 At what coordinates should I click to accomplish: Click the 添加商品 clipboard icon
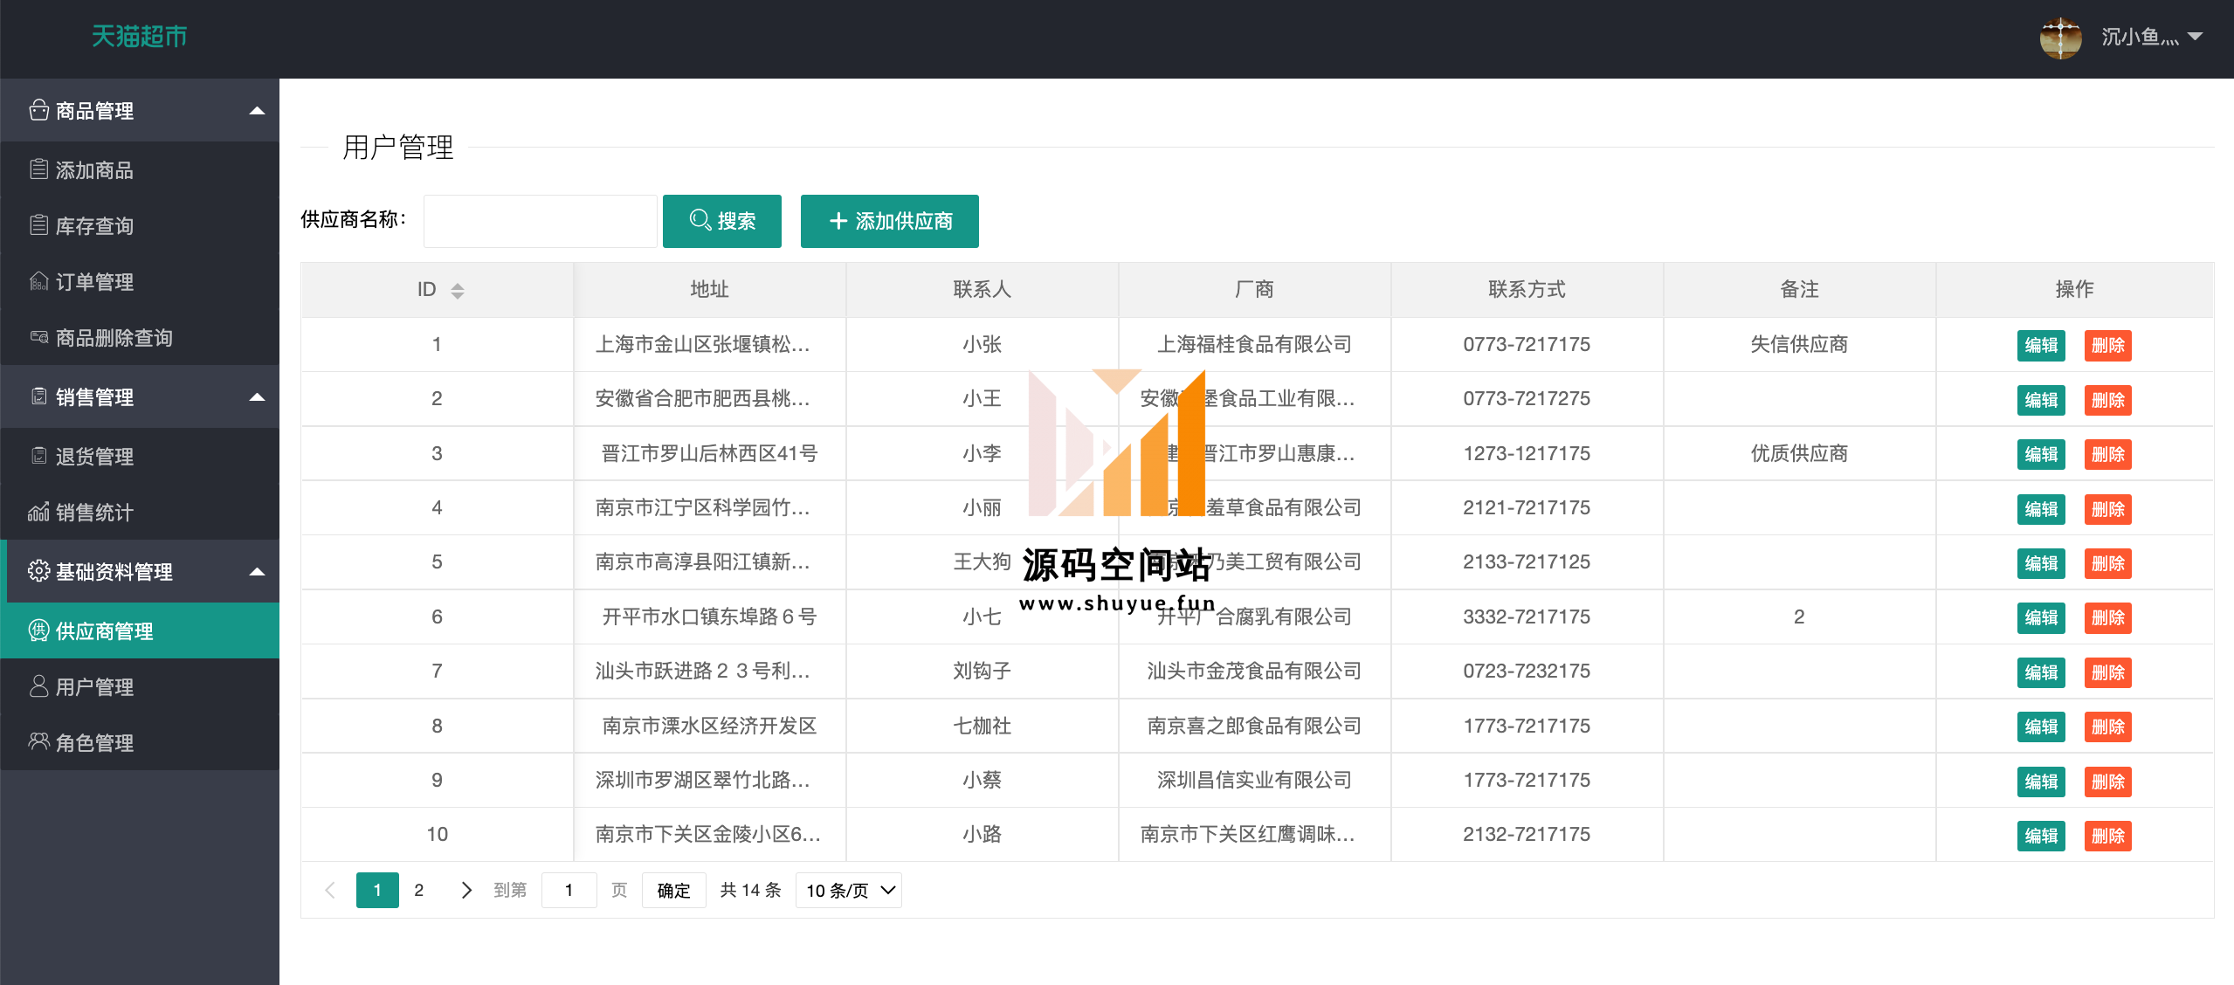click(38, 169)
